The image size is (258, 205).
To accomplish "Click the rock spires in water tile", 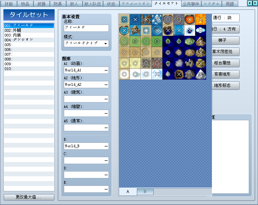I will coord(146,19).
